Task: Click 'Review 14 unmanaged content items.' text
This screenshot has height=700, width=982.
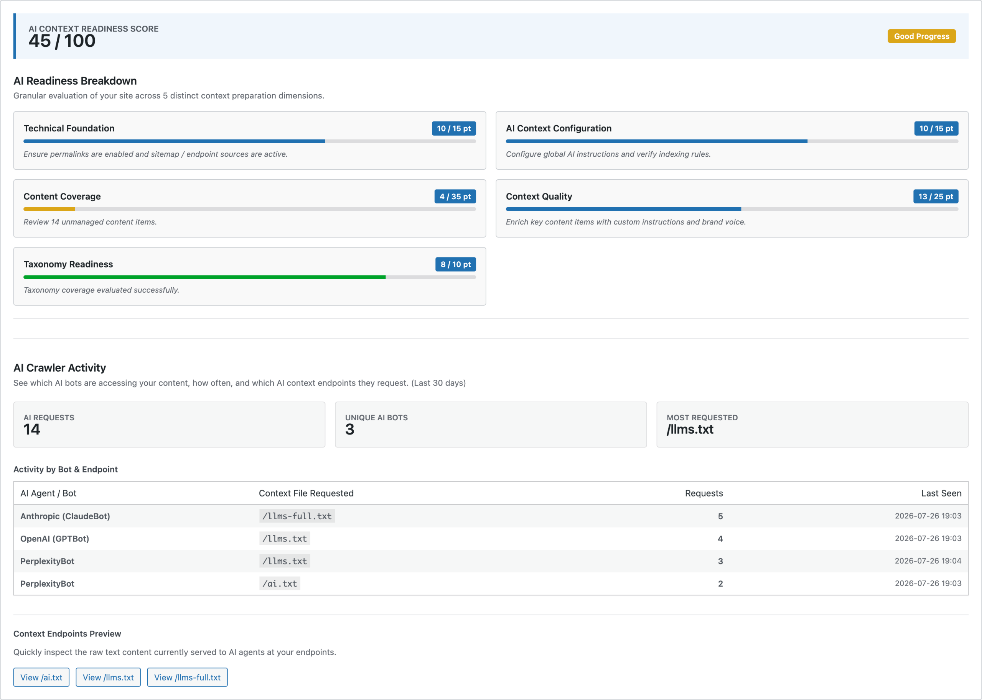Action: (90, 222)
